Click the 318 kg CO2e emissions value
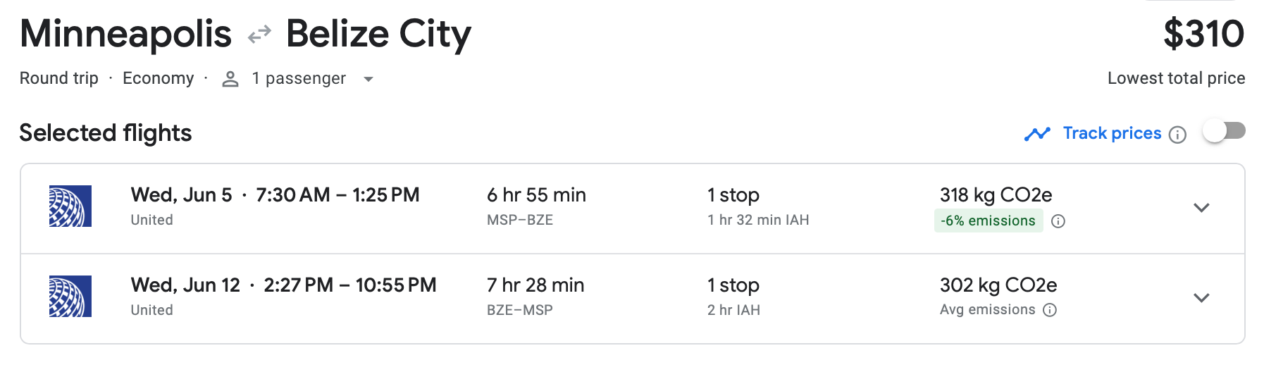This screenshot has height=372, width=1264. click(996, 195)
